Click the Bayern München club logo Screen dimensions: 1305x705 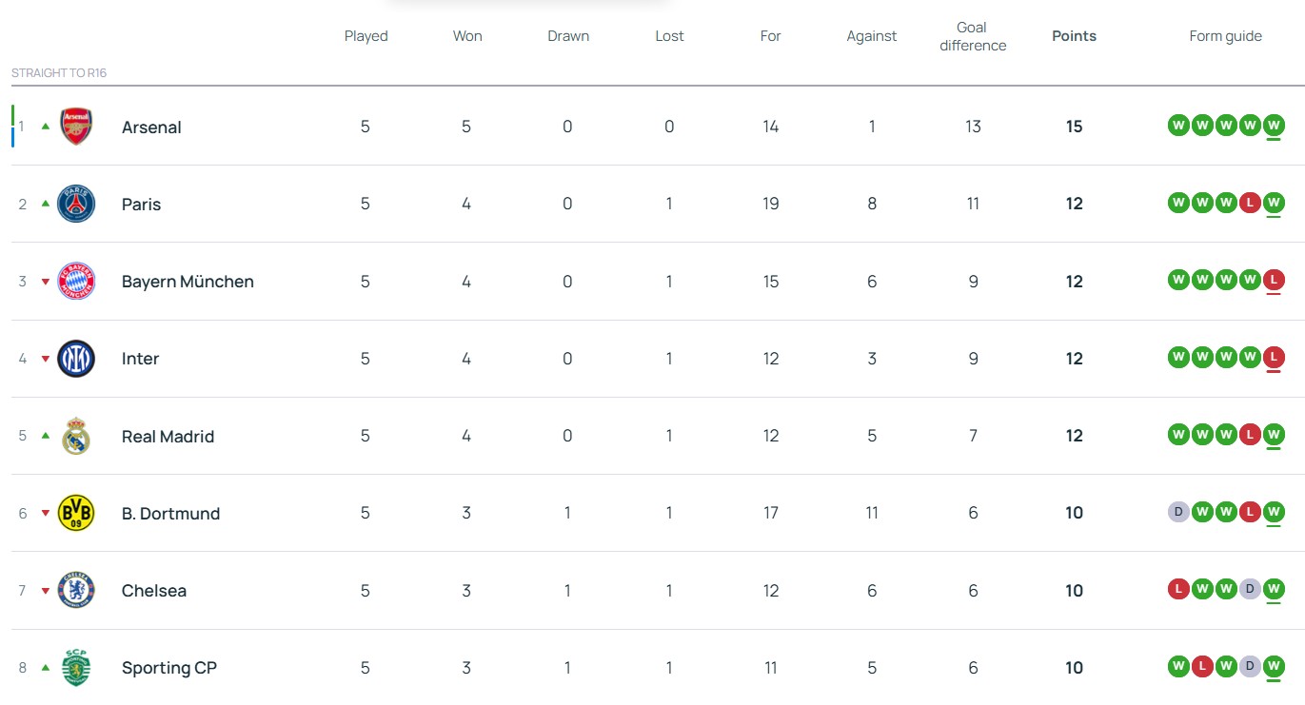pyautogui.click(x=76, y=282)
